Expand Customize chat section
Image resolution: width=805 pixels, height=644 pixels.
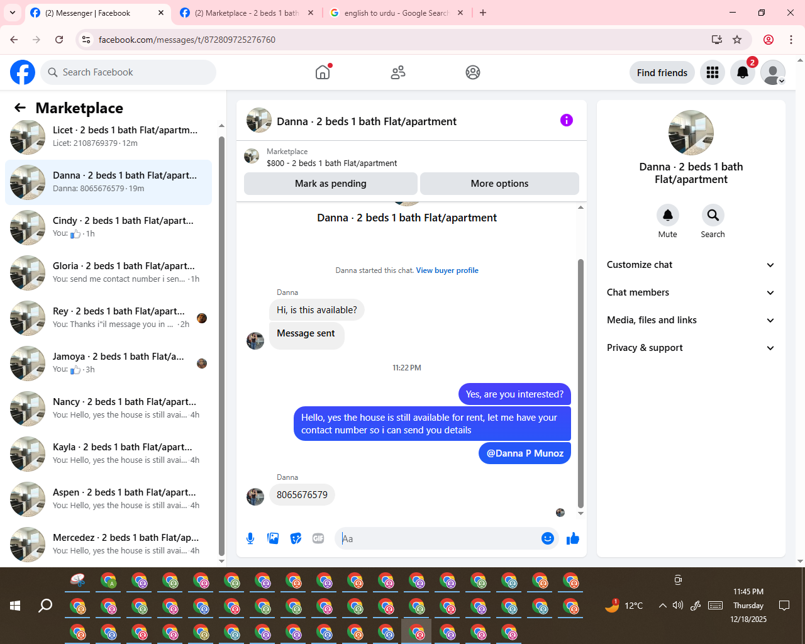[691, 265]
